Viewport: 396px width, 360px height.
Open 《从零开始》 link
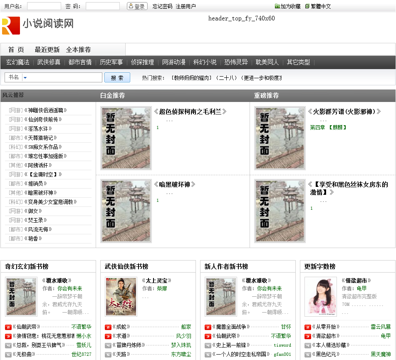[x=326, y=327]
